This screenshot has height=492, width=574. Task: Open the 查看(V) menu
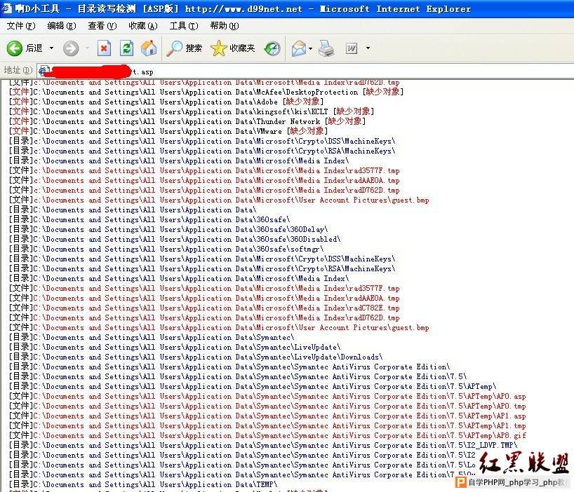click(x=102, y=26)
